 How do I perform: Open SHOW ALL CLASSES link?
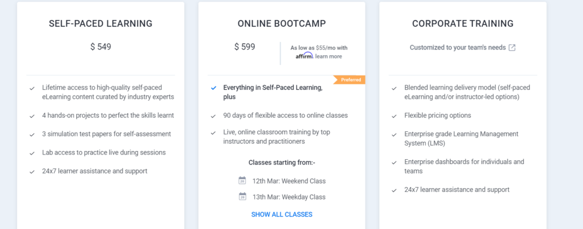[282, 214]
